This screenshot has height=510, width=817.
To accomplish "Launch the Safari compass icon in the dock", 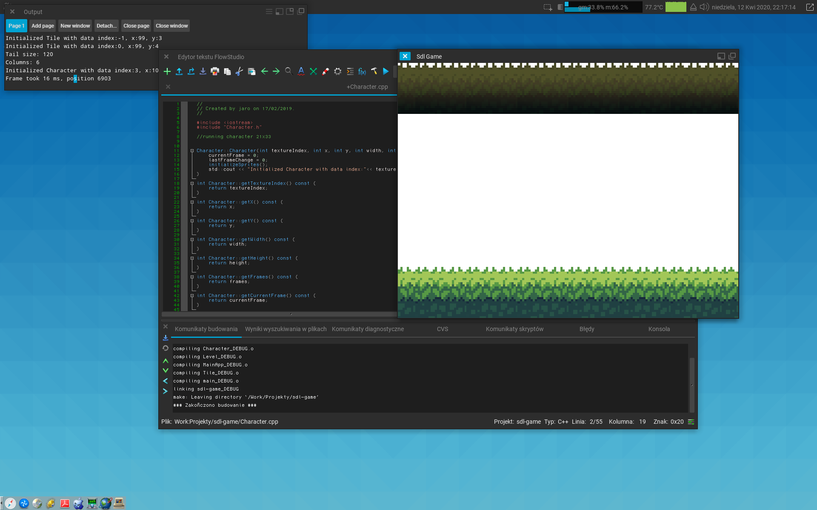I will pyautogui.click(x=11, y=503).
